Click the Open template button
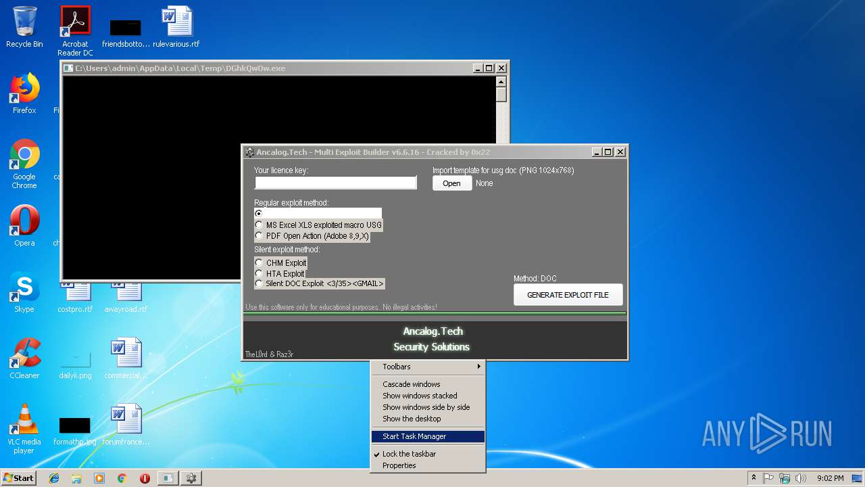The height and width of the screenshot is (487, 865). coord(452,183)
